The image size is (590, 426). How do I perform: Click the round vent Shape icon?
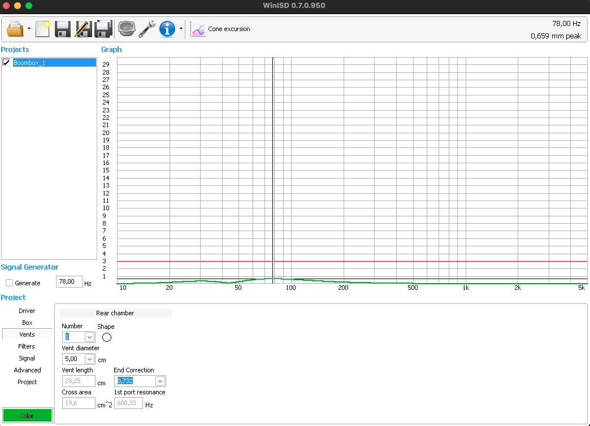107,337
